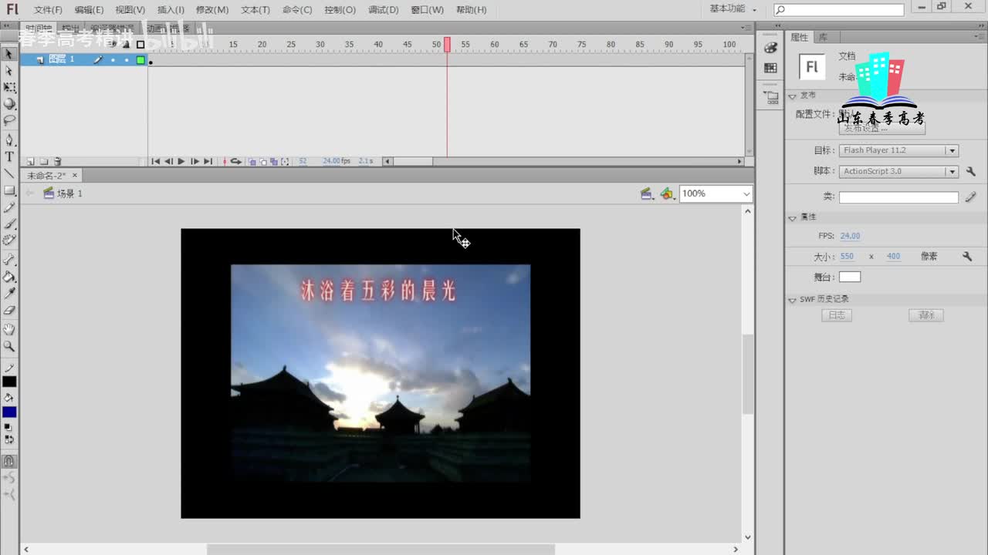Image resolution: width=988 pixels, height=555 pixels.
Task: Select the Selection arrow tool
Action: click(9, 54)
